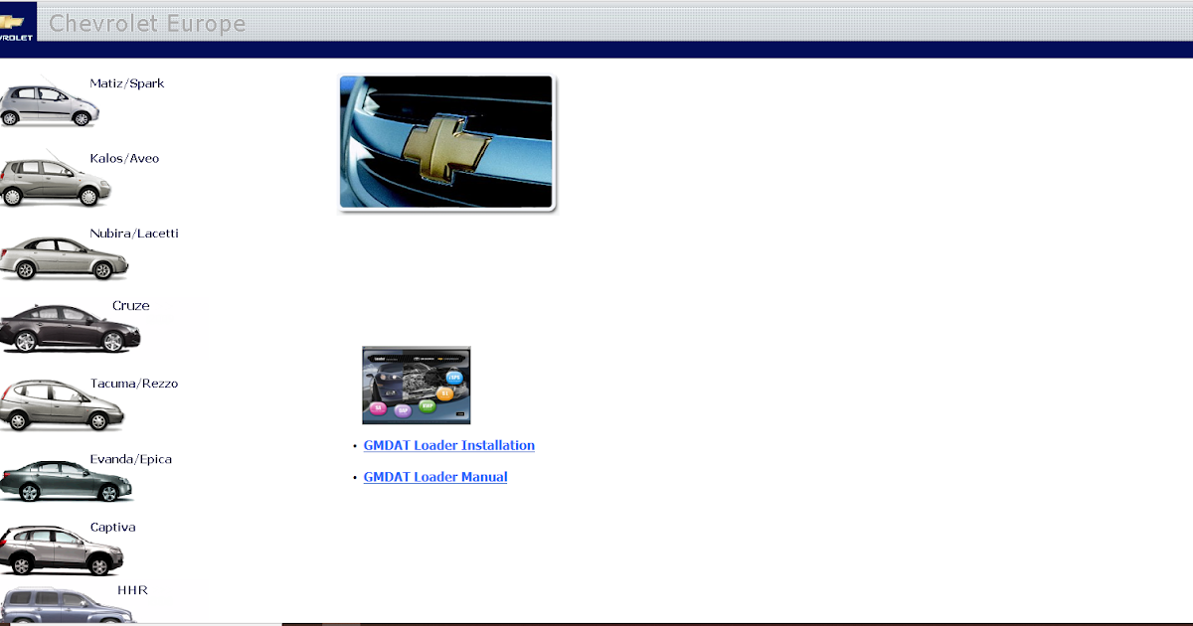Open the Cruze label
This screenshot has height=626, width=1193.
pyautogui.click(x=131, y=306)
